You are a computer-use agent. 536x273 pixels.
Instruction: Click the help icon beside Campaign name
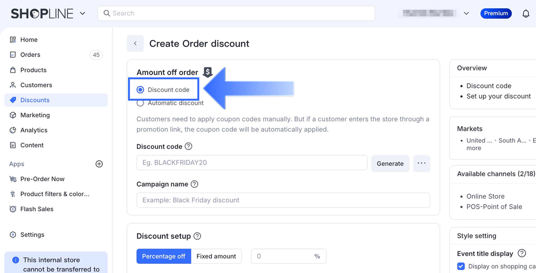click(x=195, y=184)
